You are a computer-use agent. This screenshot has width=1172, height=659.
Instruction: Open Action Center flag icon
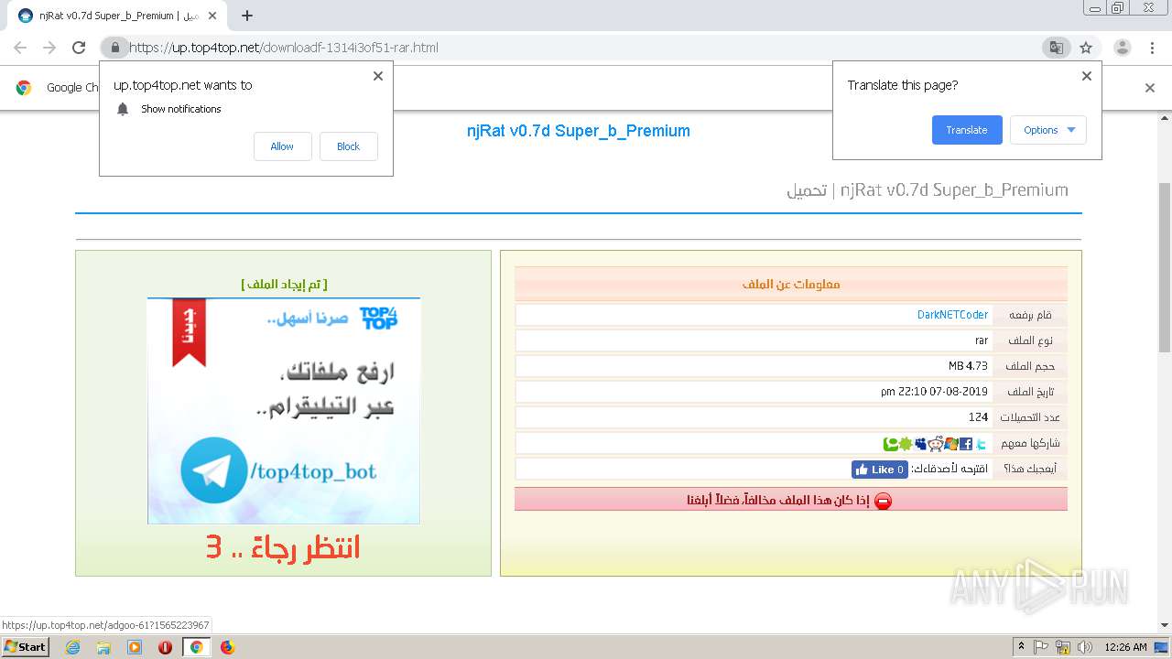1041,647
